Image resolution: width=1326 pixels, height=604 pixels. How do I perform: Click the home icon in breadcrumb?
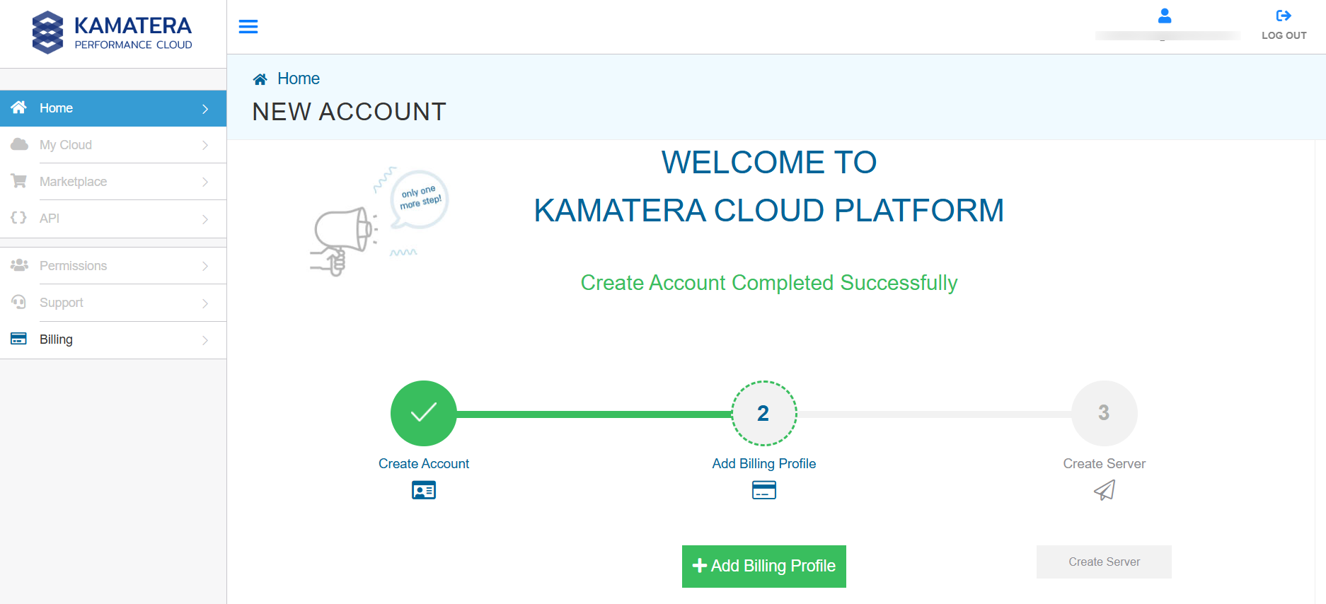click(x=260, y=79)
